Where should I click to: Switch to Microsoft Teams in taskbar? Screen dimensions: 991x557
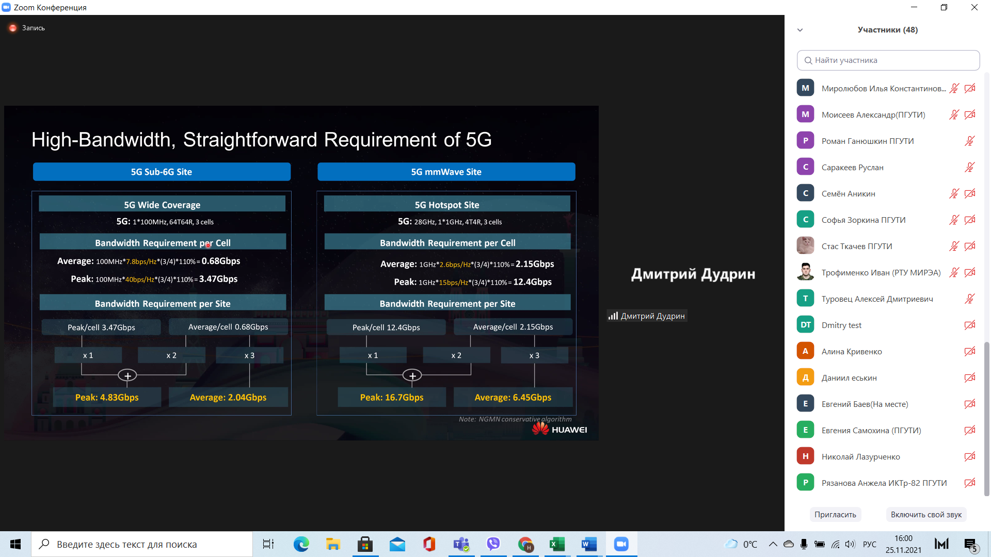461,544
